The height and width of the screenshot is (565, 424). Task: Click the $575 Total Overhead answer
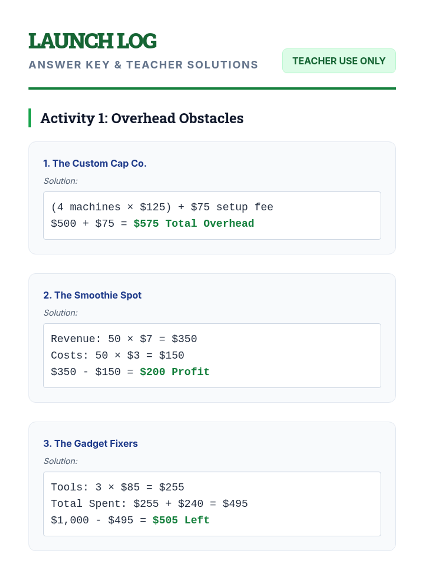[x=194, y=224]
